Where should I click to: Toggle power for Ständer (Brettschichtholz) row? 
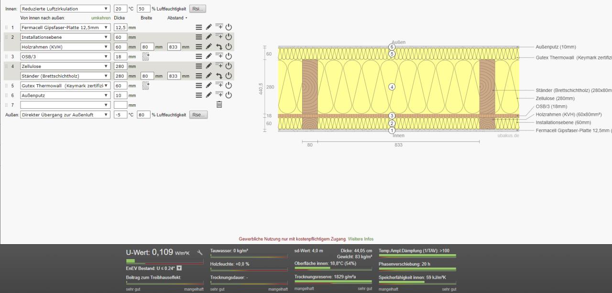[229, 76]
